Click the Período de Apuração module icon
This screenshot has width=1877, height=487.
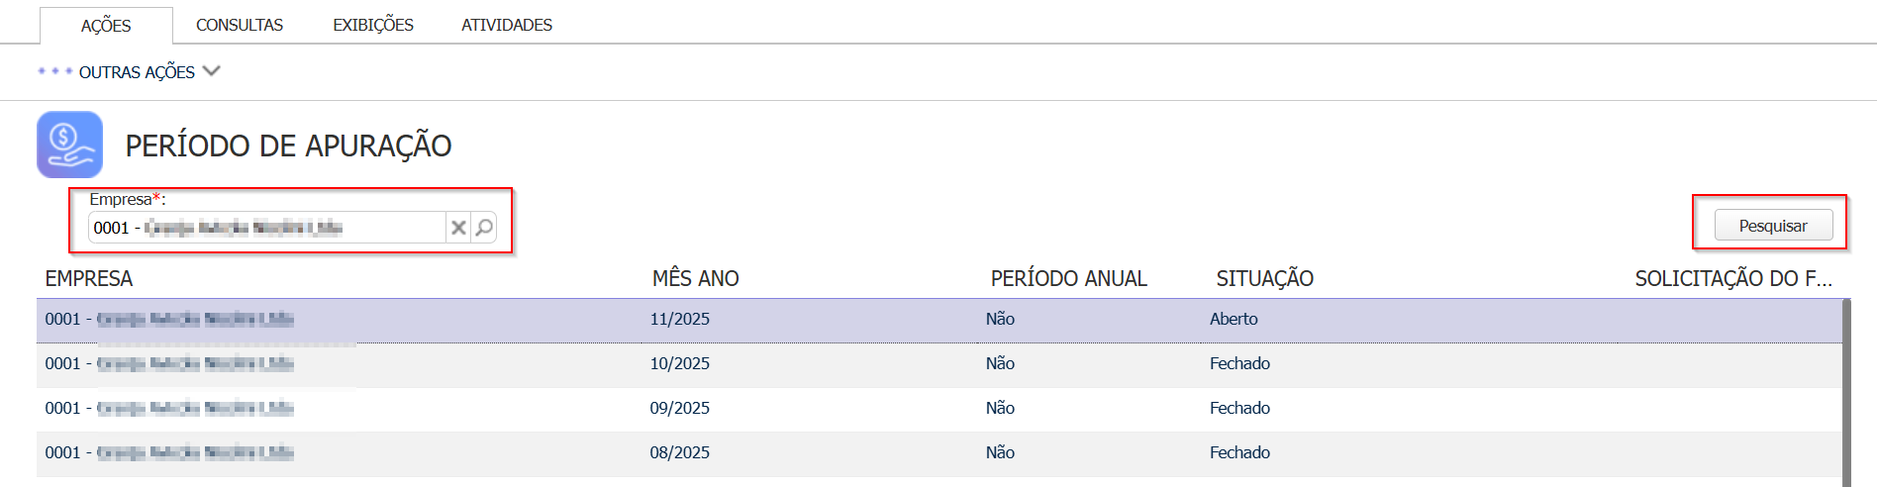pos(69,145)
